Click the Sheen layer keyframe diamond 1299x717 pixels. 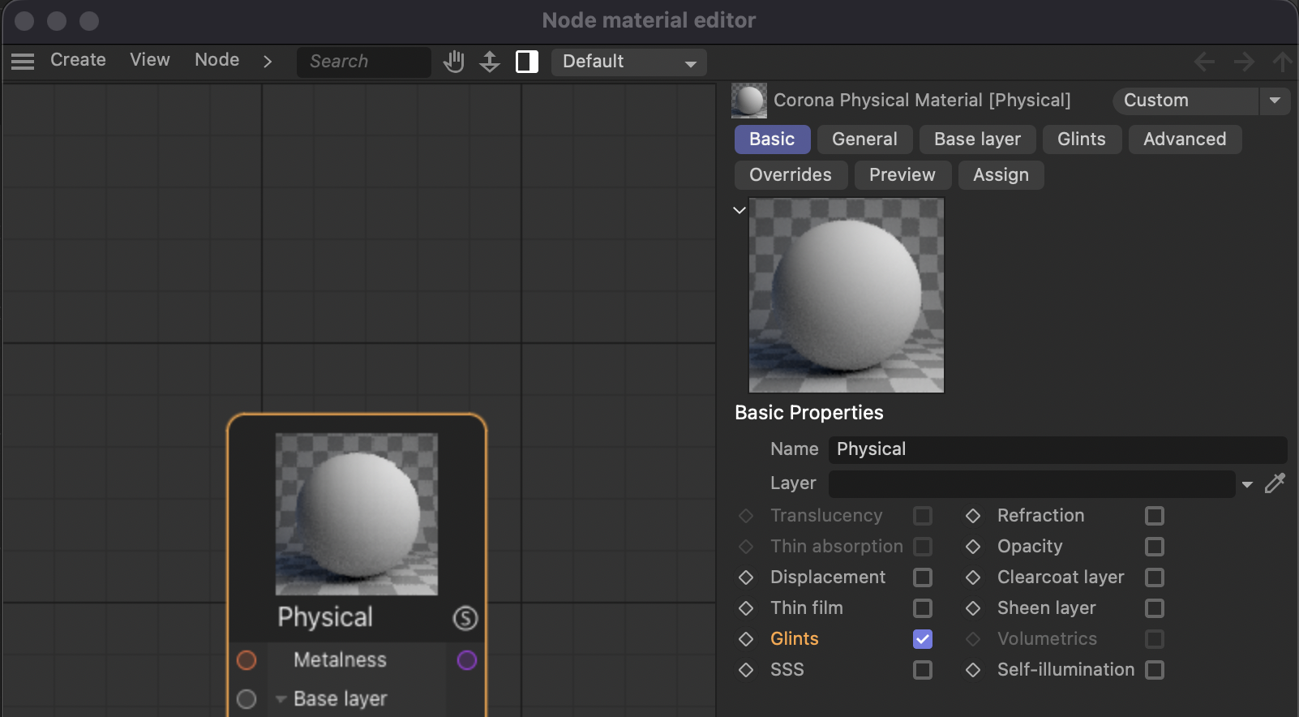[x=973, y=608]
